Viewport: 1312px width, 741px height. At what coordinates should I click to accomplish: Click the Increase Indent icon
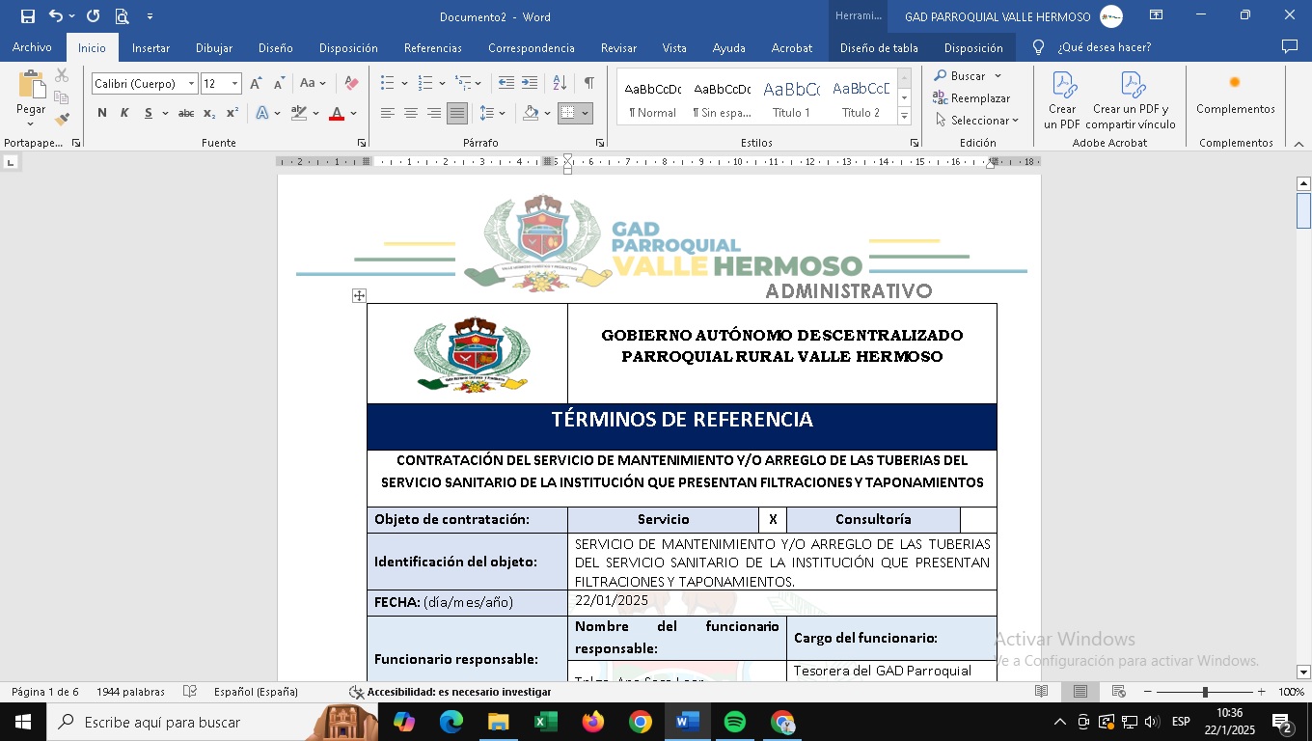click(x=530, y=83)
